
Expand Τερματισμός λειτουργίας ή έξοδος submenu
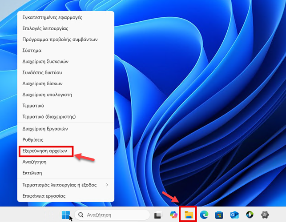(x=66, y=185)
